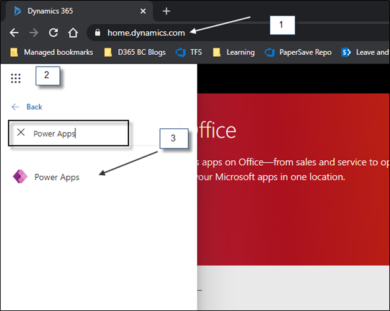Reload the page with the refresh icon
The width and height of the screenshot is (390, 311).
(x=53, y=32)
